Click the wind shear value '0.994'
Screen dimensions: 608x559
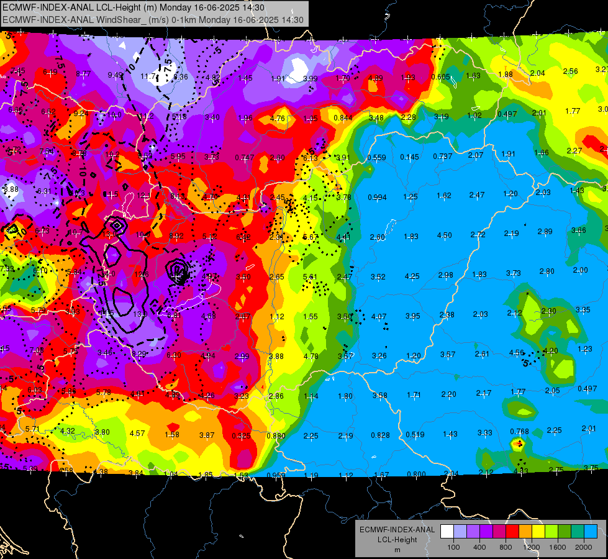(x=378, y=198)
